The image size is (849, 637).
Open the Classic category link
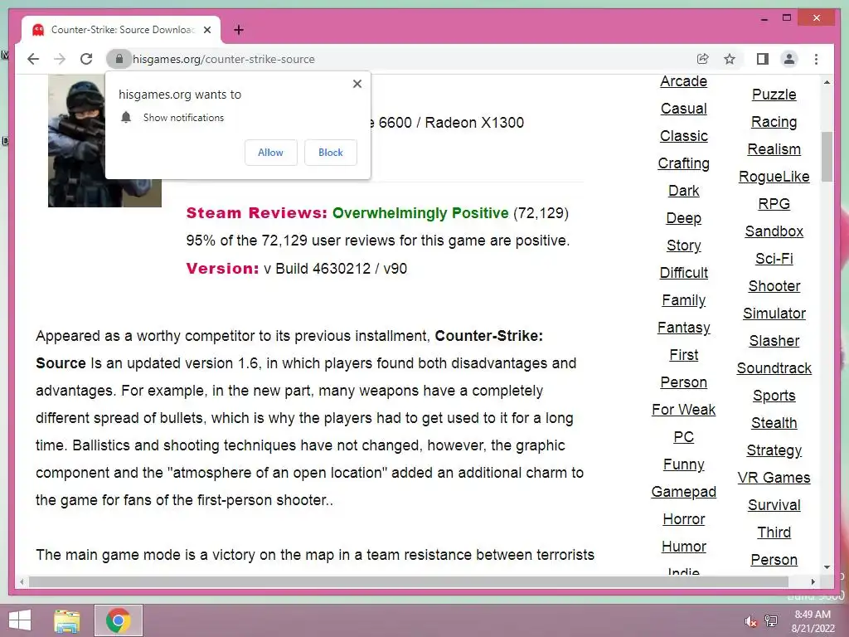tap(683, 136)
